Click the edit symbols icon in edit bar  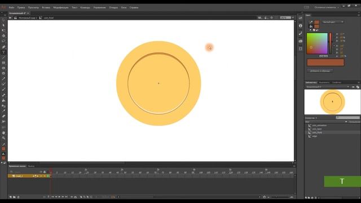click(266, 17)
